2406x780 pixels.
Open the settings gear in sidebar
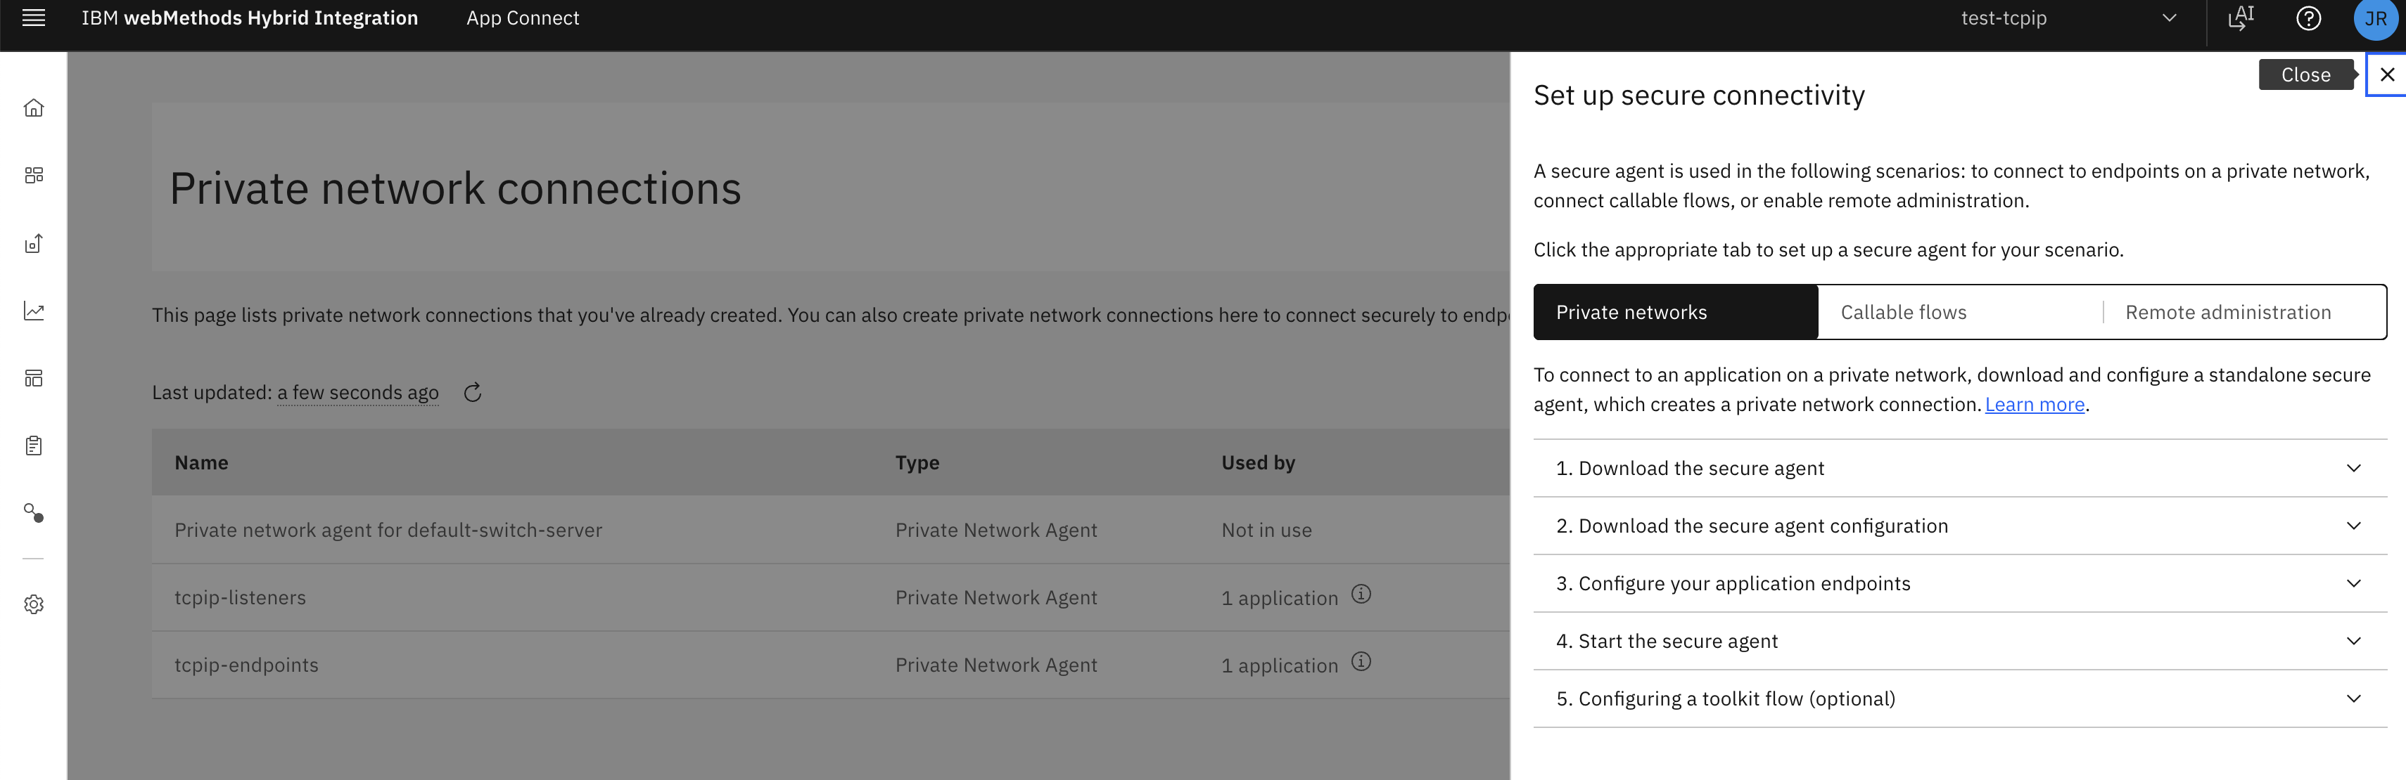point(34,604)
